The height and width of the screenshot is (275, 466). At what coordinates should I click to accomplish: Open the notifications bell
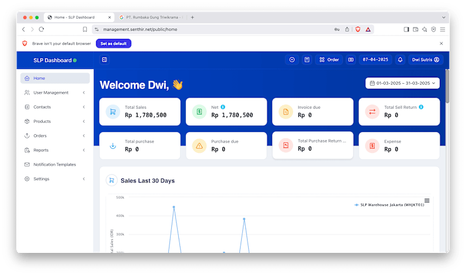click(x=400, y=60)
